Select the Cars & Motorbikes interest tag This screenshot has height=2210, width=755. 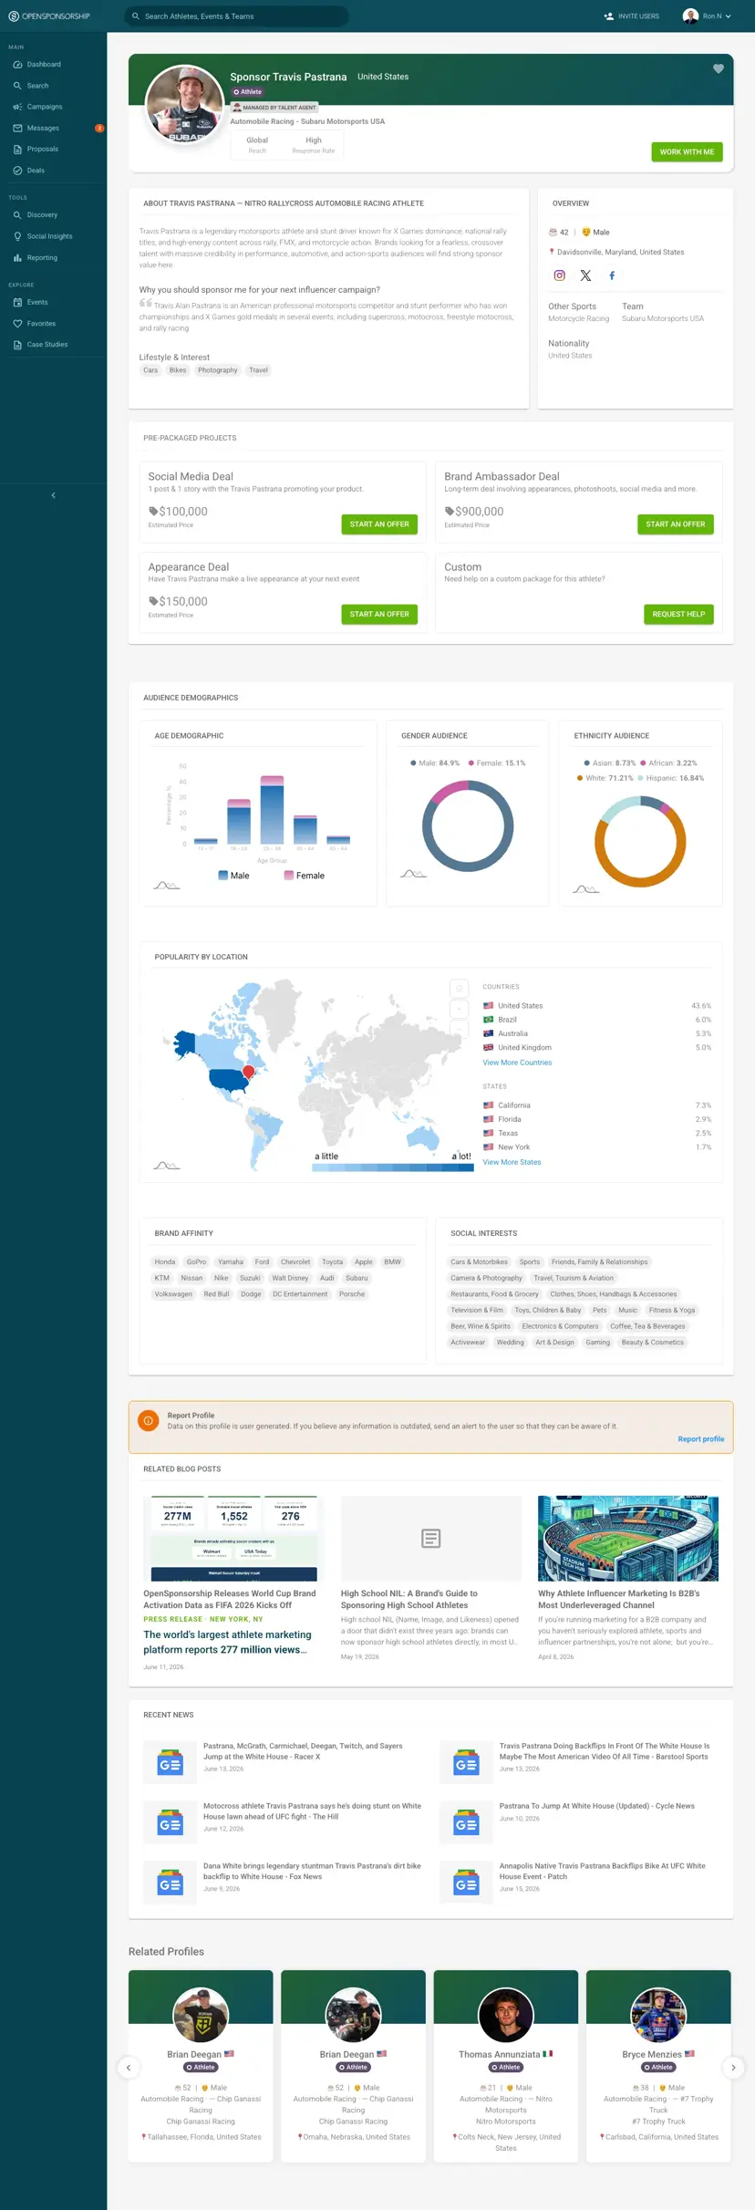480,1262
